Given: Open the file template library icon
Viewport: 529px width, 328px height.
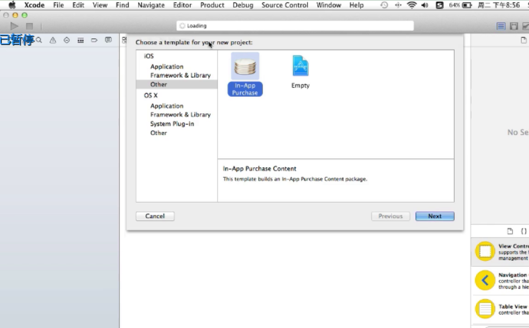Looking at the screenshot, I should coord(510,231).
